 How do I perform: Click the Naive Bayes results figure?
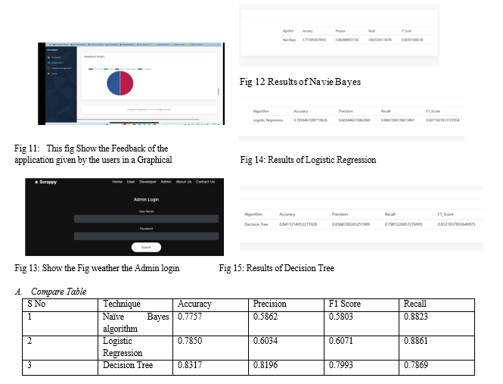pos(339,36)
